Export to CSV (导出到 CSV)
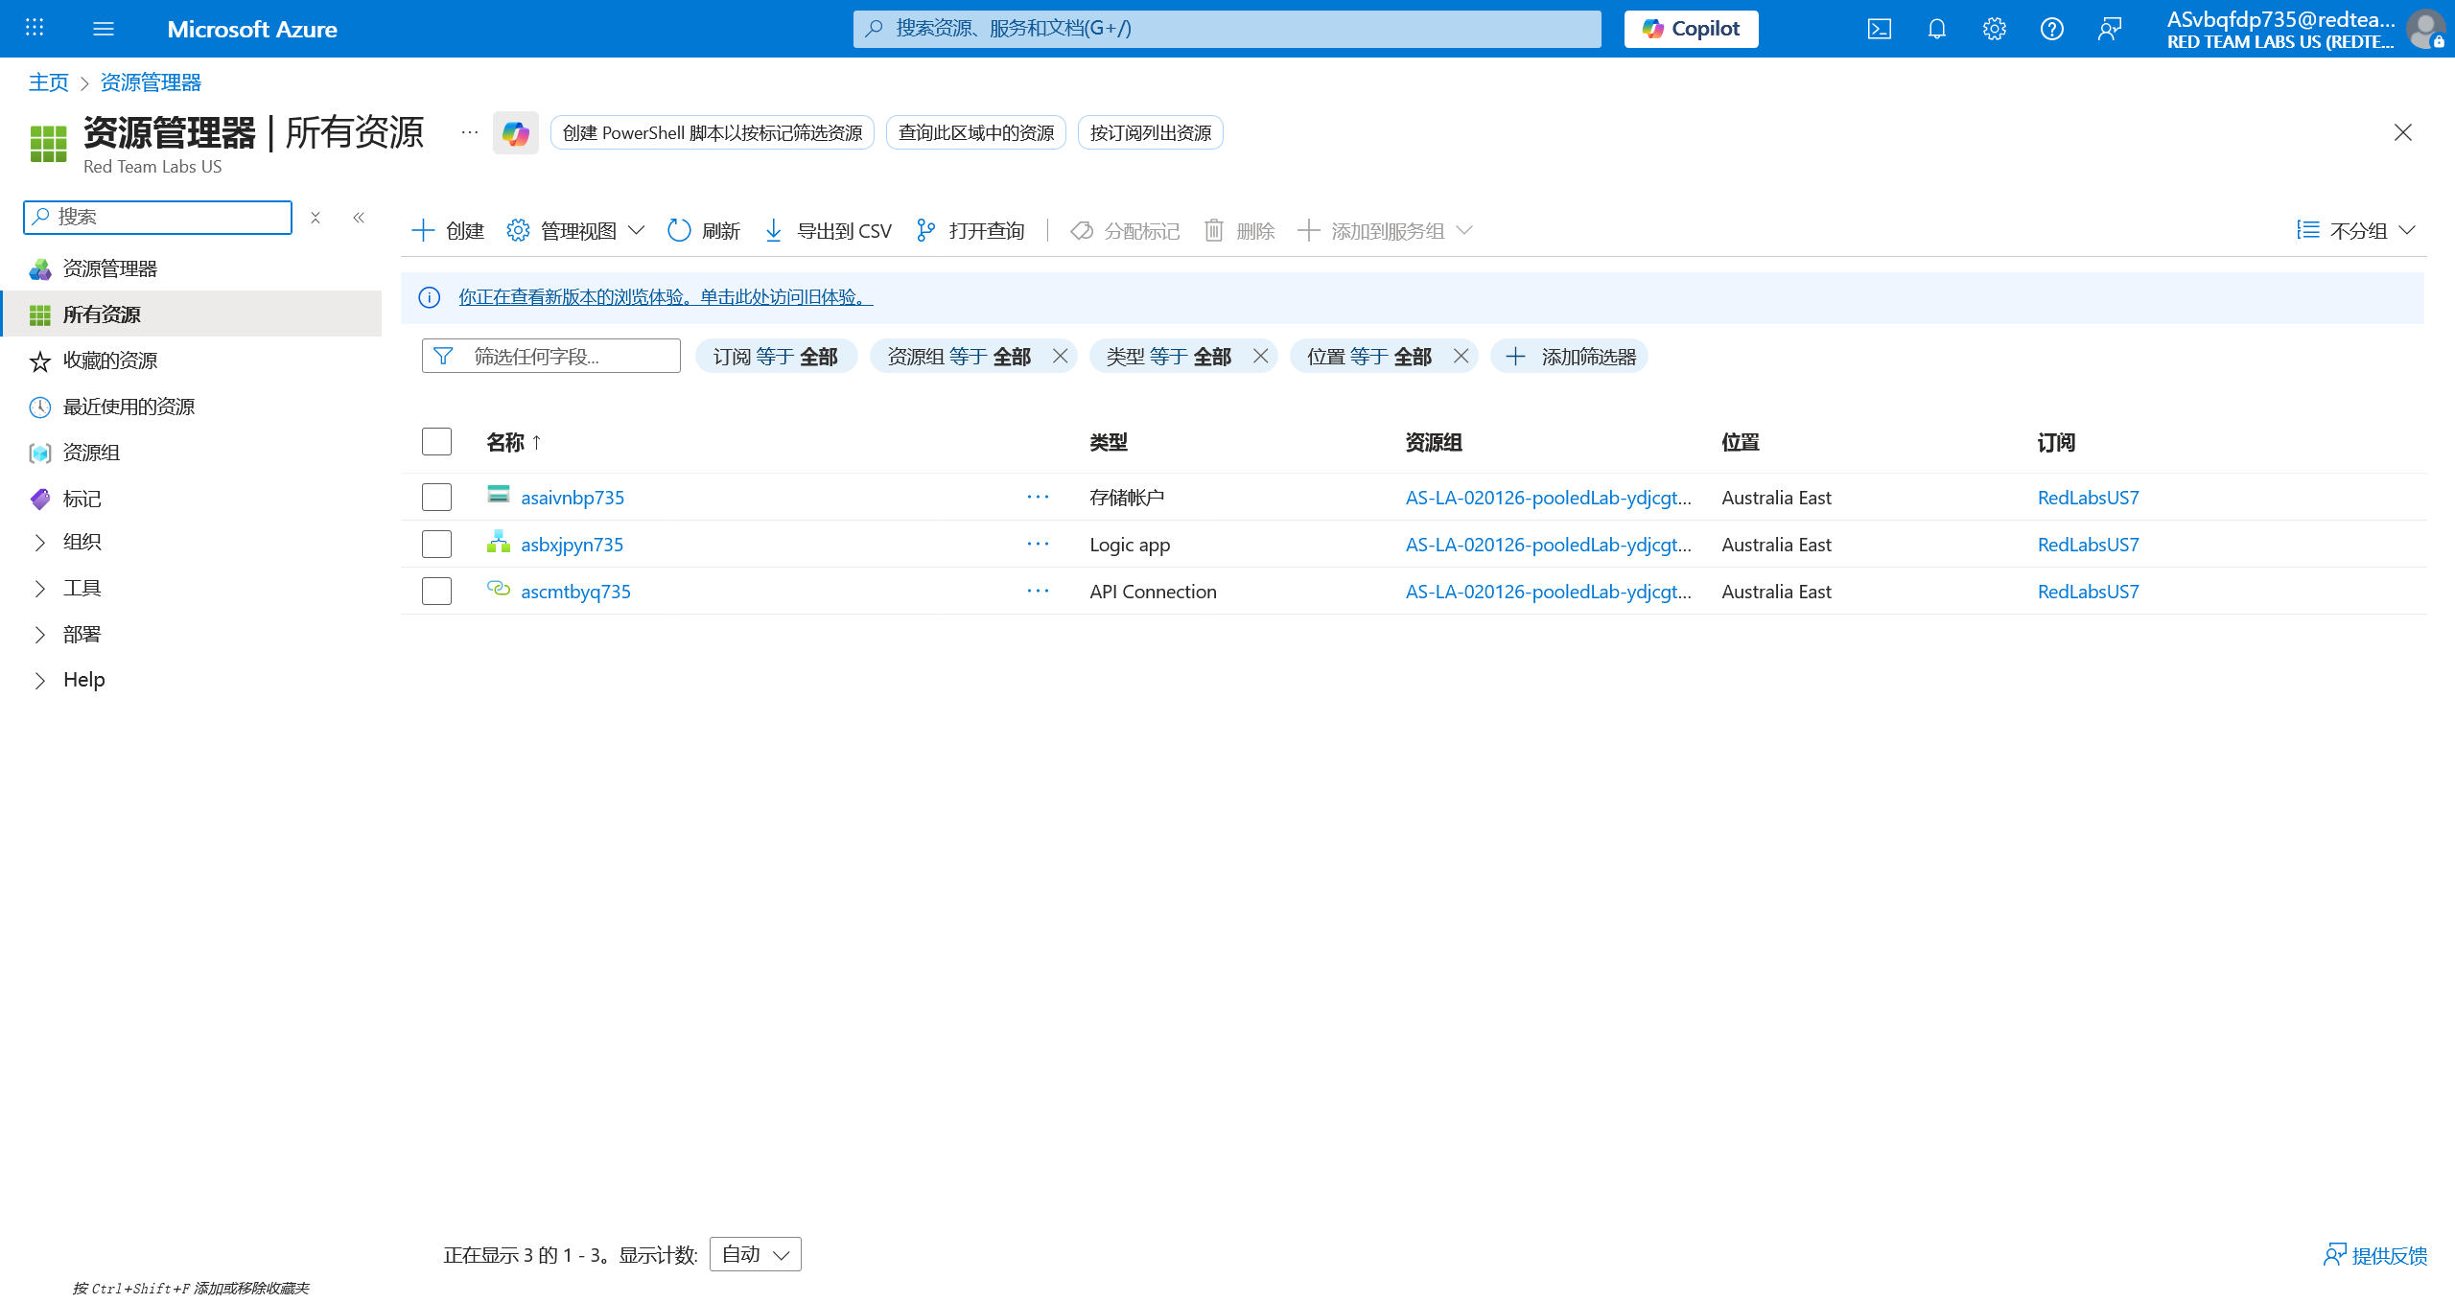Viewport: 2455px width, 1303px height. [x=829, y=231]
